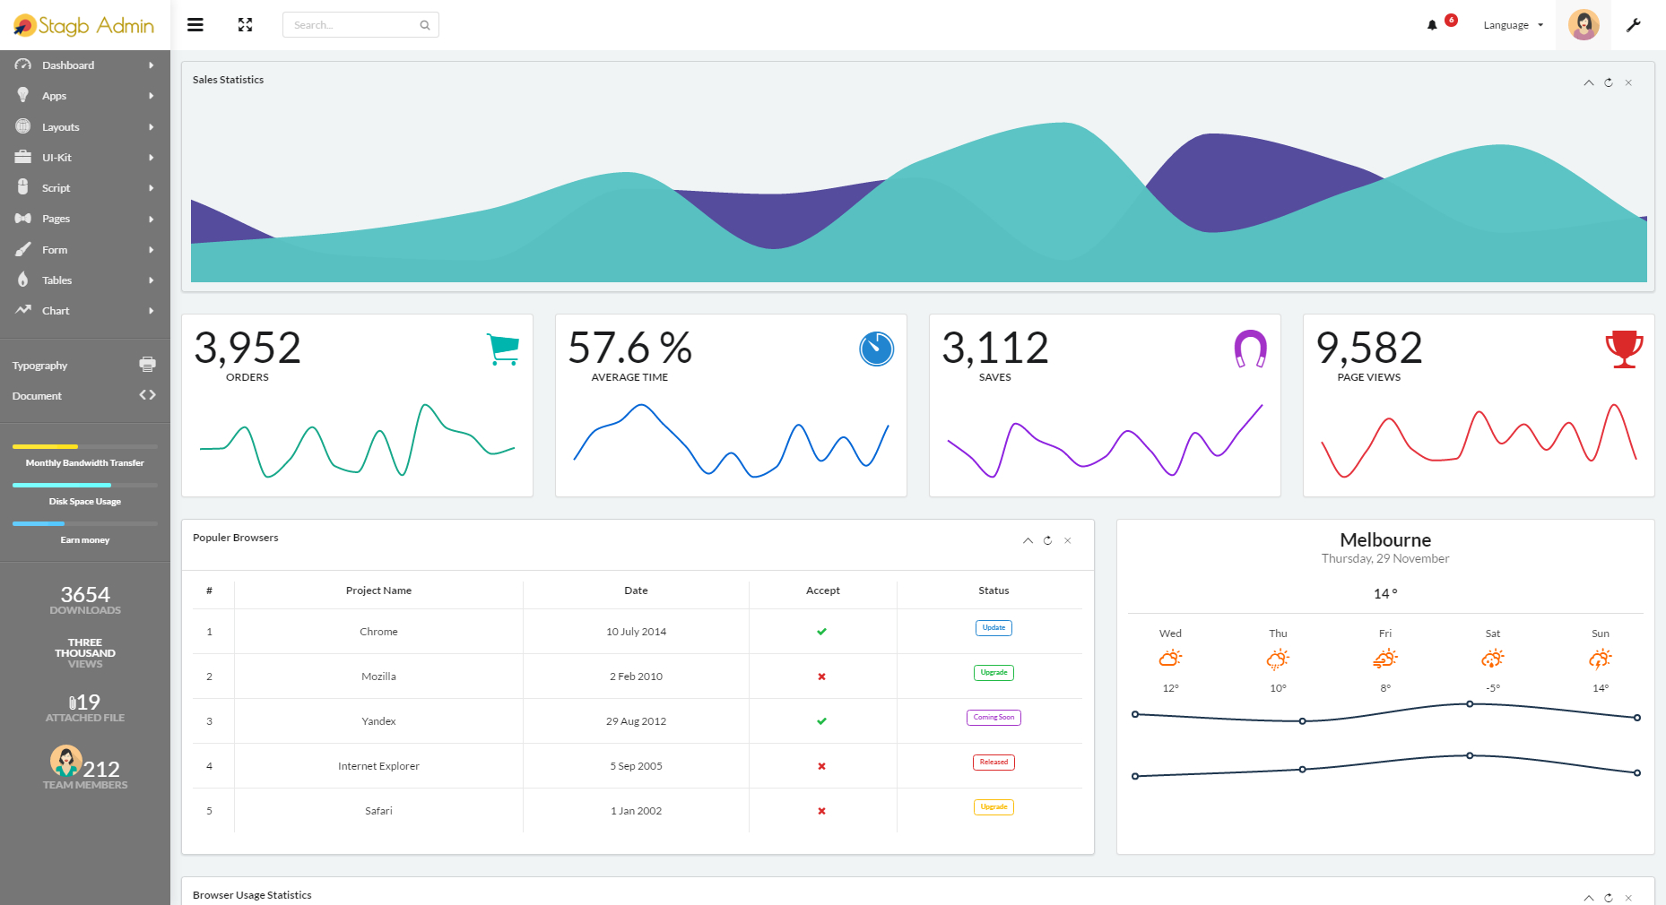Click the clock icon on Average Time card
This screenshot has width=1666, height=905.
(x=877, y=349)
